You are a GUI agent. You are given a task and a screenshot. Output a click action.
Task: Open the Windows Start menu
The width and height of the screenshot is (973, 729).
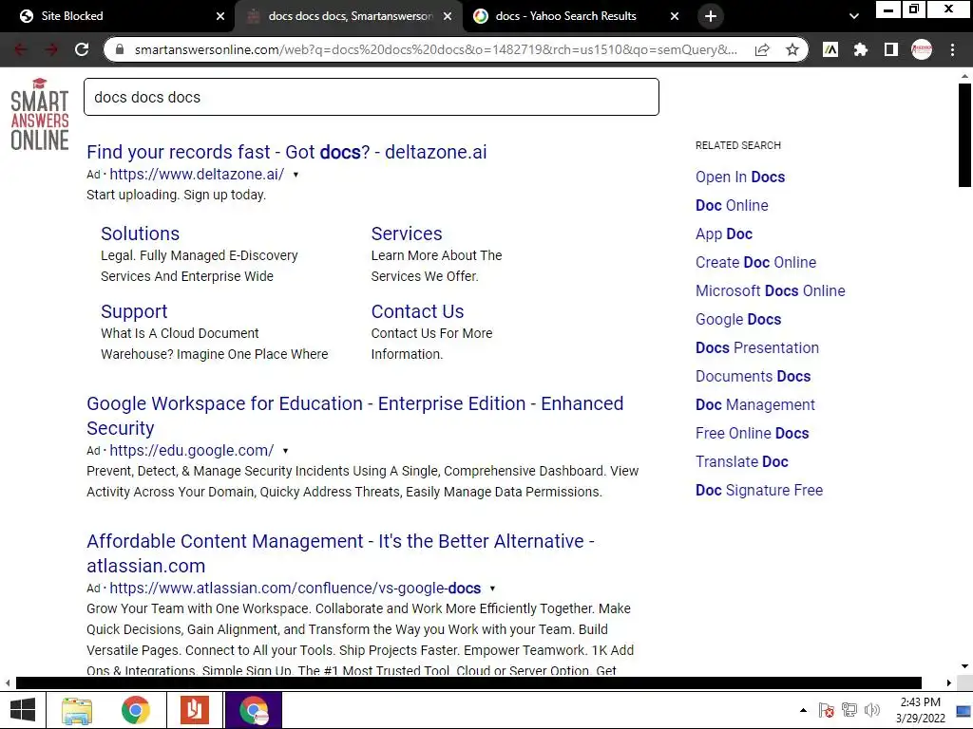tap(23, 710)
